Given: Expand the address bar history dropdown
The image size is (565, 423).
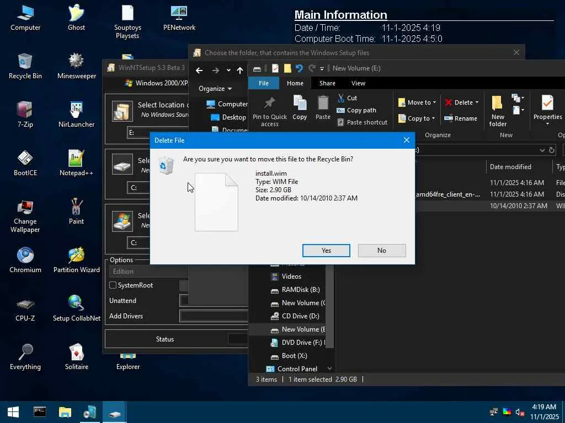Looking at the screenshot, I should click(542, 150).
